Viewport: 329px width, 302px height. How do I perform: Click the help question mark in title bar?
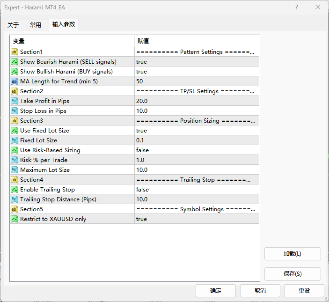click(297, 7)
